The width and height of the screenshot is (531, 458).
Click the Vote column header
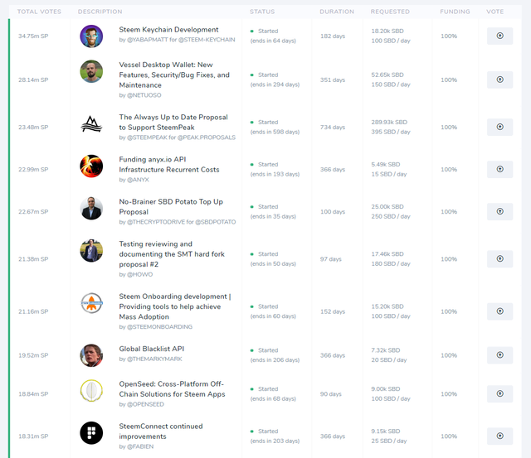(494, 12)
